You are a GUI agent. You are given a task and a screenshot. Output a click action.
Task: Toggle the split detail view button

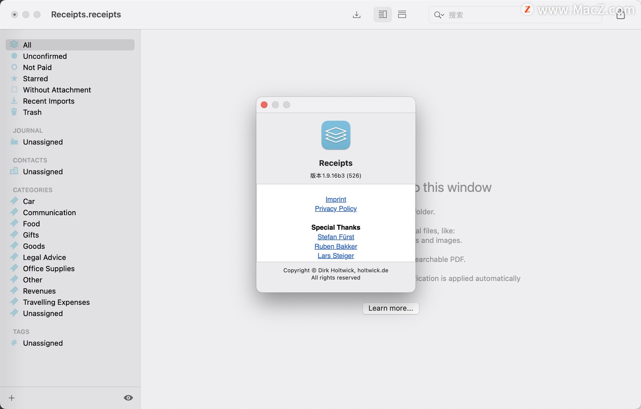(x=383, y=15)
